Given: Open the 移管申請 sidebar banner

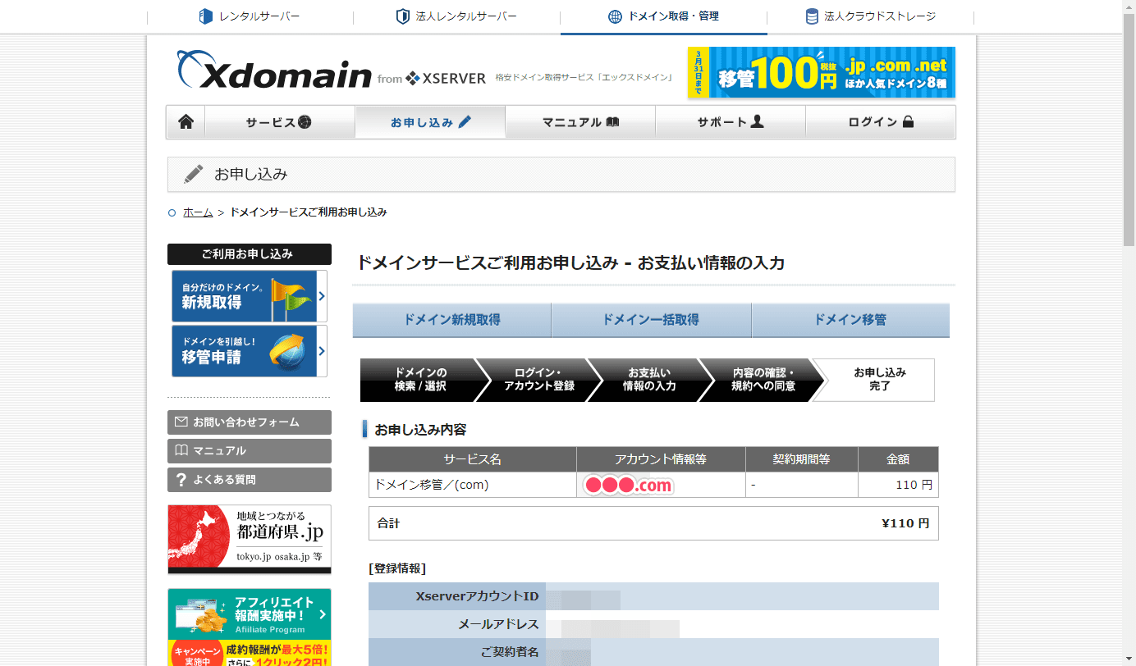Looking at the screenshot, I should tap(250, 351).
